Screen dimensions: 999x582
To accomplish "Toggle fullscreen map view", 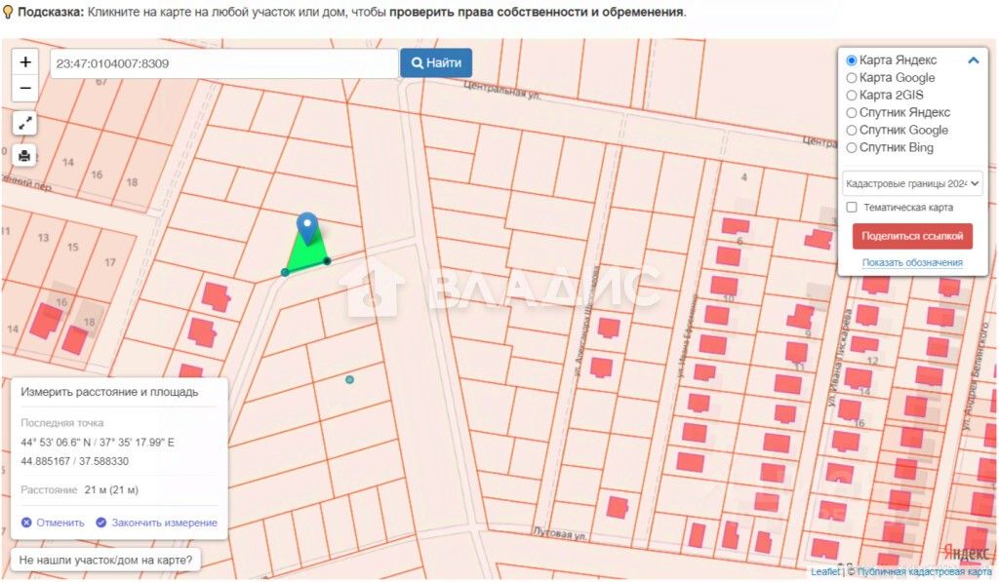I will tap(24, 124).
